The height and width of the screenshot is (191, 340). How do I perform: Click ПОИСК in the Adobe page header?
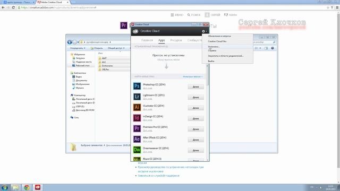[194, 15]
